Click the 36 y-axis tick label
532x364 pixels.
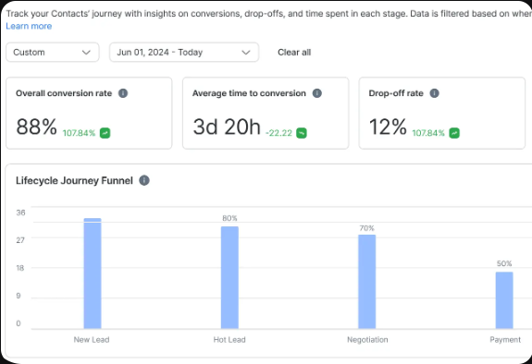point(20,212)
